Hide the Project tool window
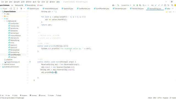This screenshot has height=99, width=176. tap(24, 9)
